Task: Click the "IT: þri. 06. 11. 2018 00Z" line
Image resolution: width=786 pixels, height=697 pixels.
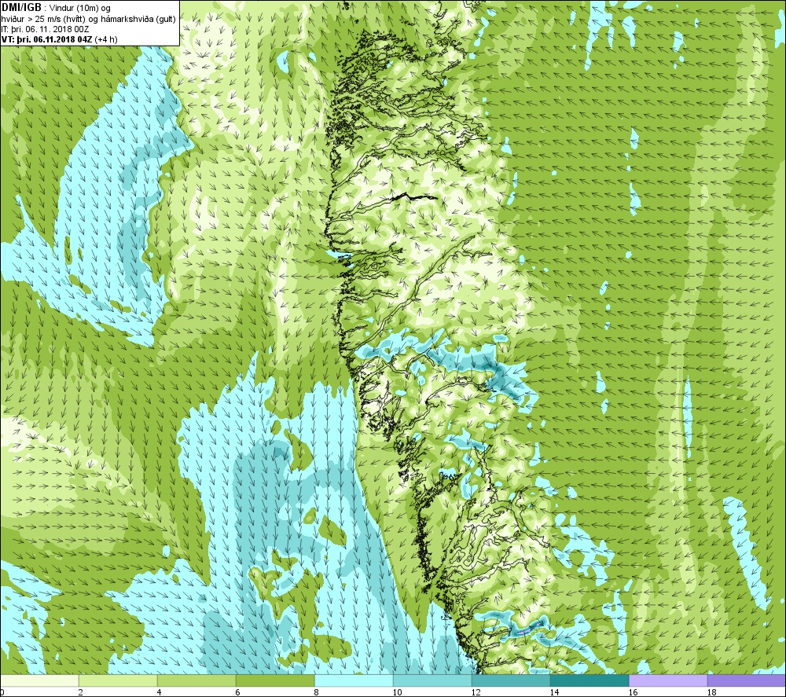Action: click(x=45, y=29)
